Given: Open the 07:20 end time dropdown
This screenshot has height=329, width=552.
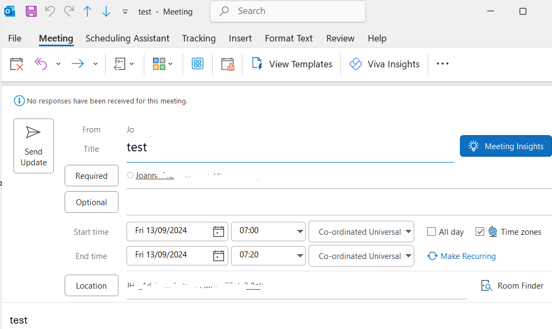Looking at the screenshot, I should (x=300, y=256).
